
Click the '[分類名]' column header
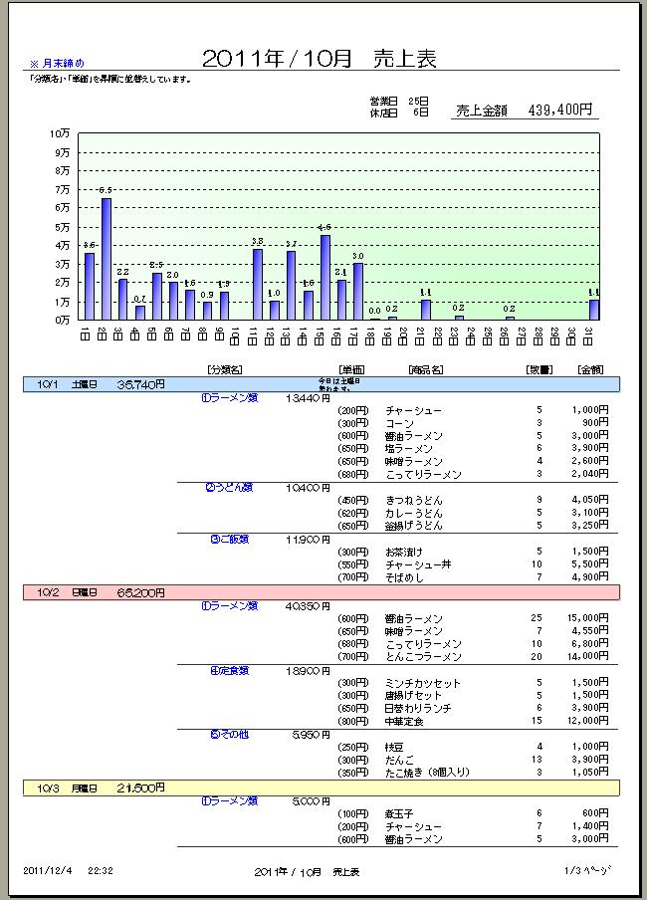pos(225,370)
